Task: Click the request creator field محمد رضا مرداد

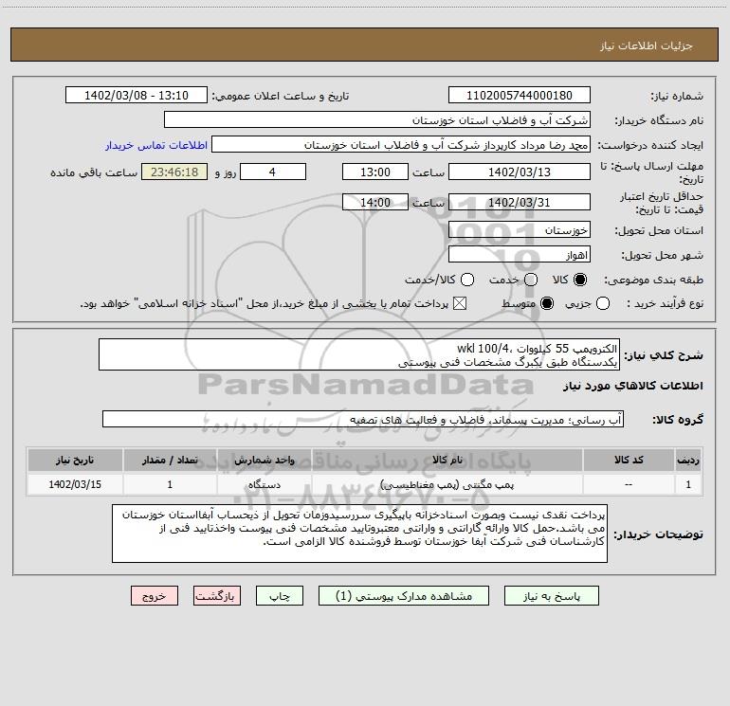Action: click(x=401, y=145)
